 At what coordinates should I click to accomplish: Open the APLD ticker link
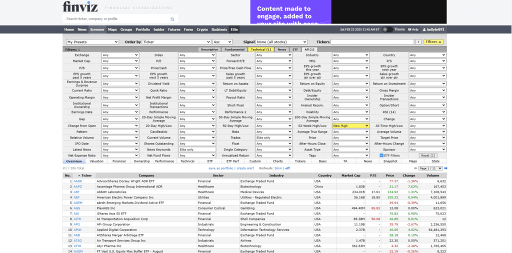(x=77, y=230)
